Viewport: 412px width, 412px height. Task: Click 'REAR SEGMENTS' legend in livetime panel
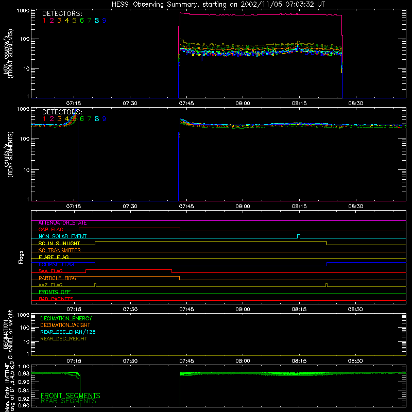tap(68, 401)
